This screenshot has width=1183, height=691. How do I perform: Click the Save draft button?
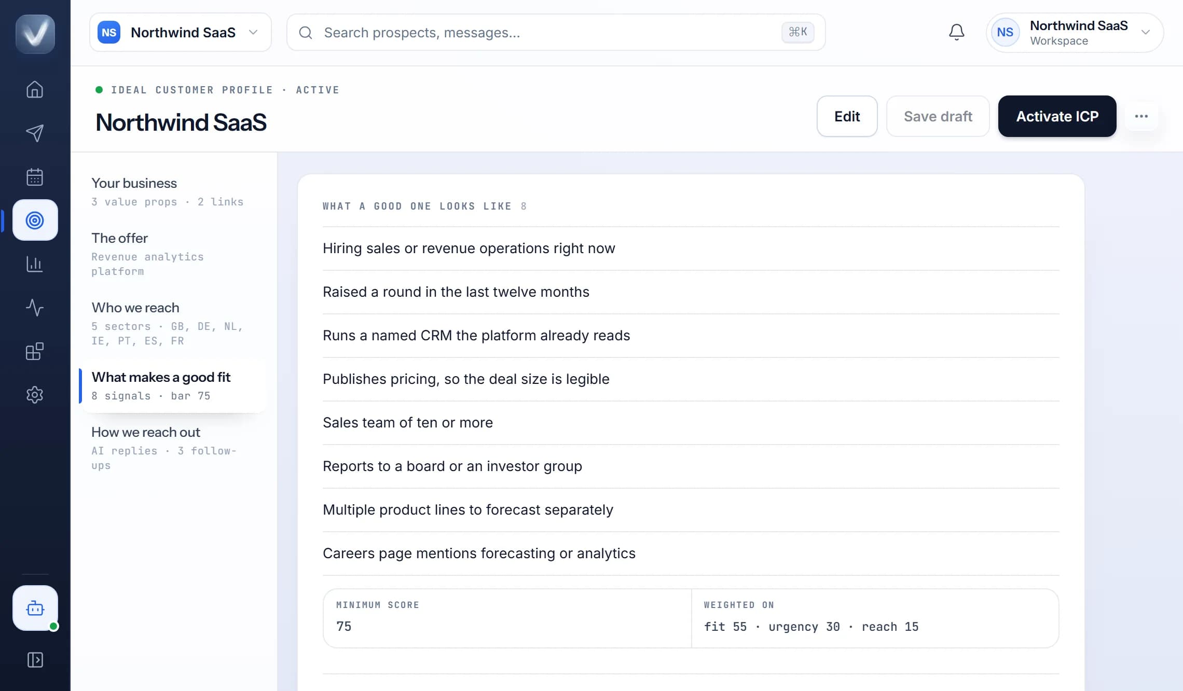click(x=938, y=116)
